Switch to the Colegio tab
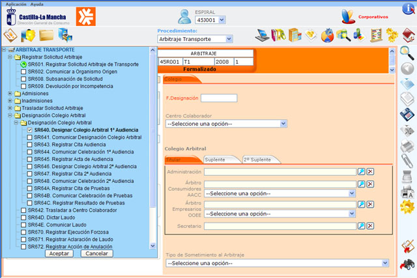Viewport: 417px width, 278px height. click(182, 79)
